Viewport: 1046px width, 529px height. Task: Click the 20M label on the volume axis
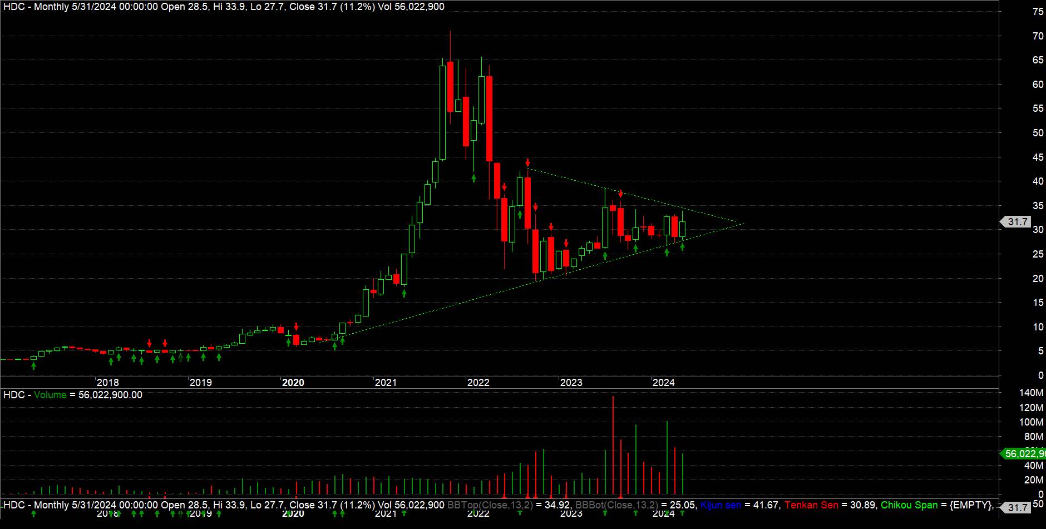pos(1033,480)
